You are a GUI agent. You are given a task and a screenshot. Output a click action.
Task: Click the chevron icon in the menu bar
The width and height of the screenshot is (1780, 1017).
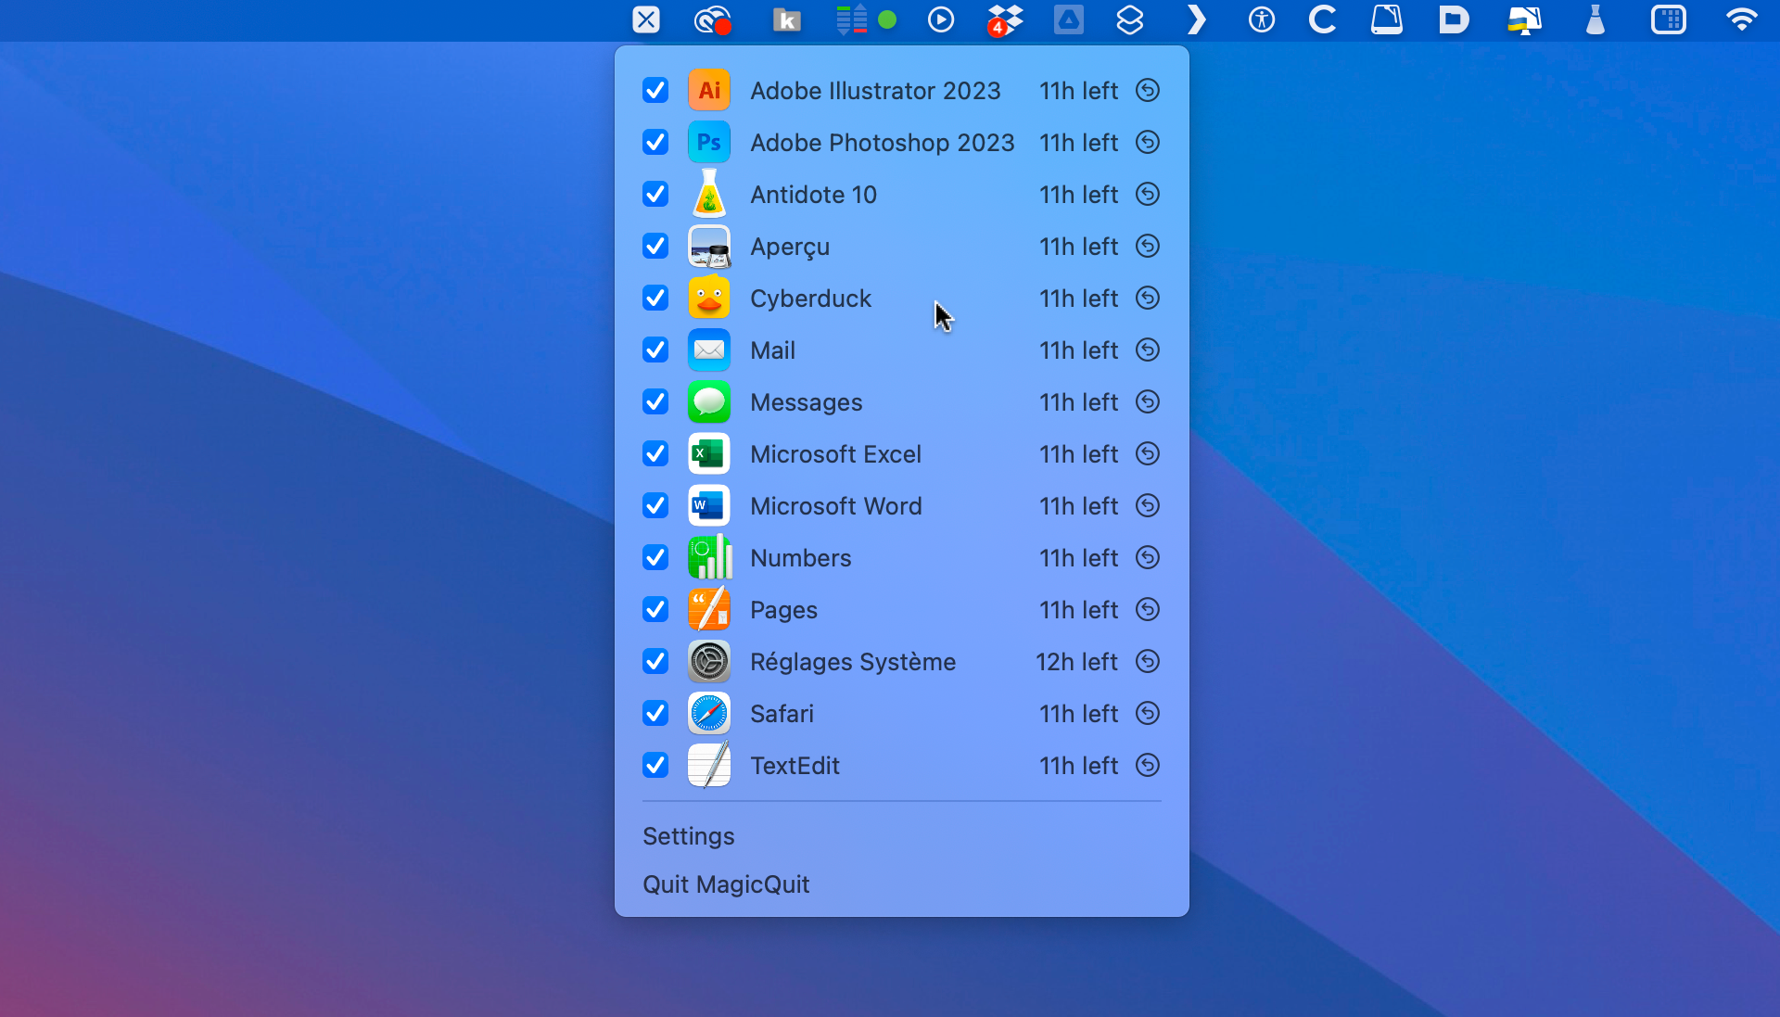pyautogui.click(x=1196, y=19)
